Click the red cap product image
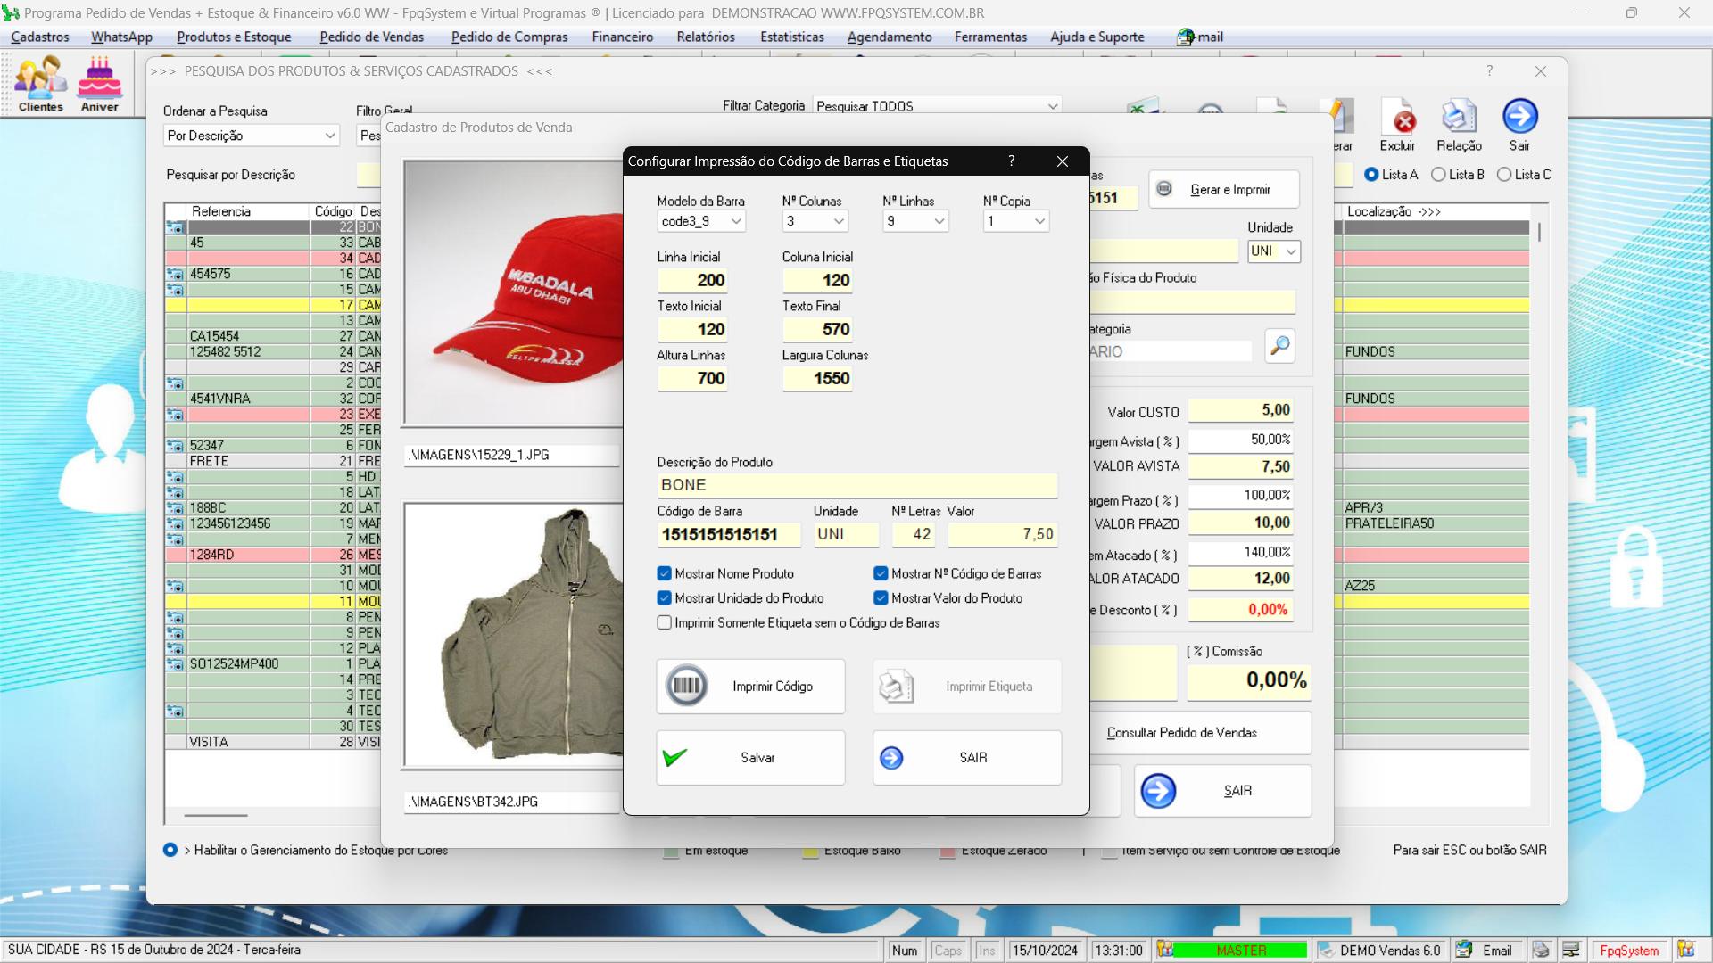Image resolution: width=1713 pixels, height=963 pixels. point(514,292)
